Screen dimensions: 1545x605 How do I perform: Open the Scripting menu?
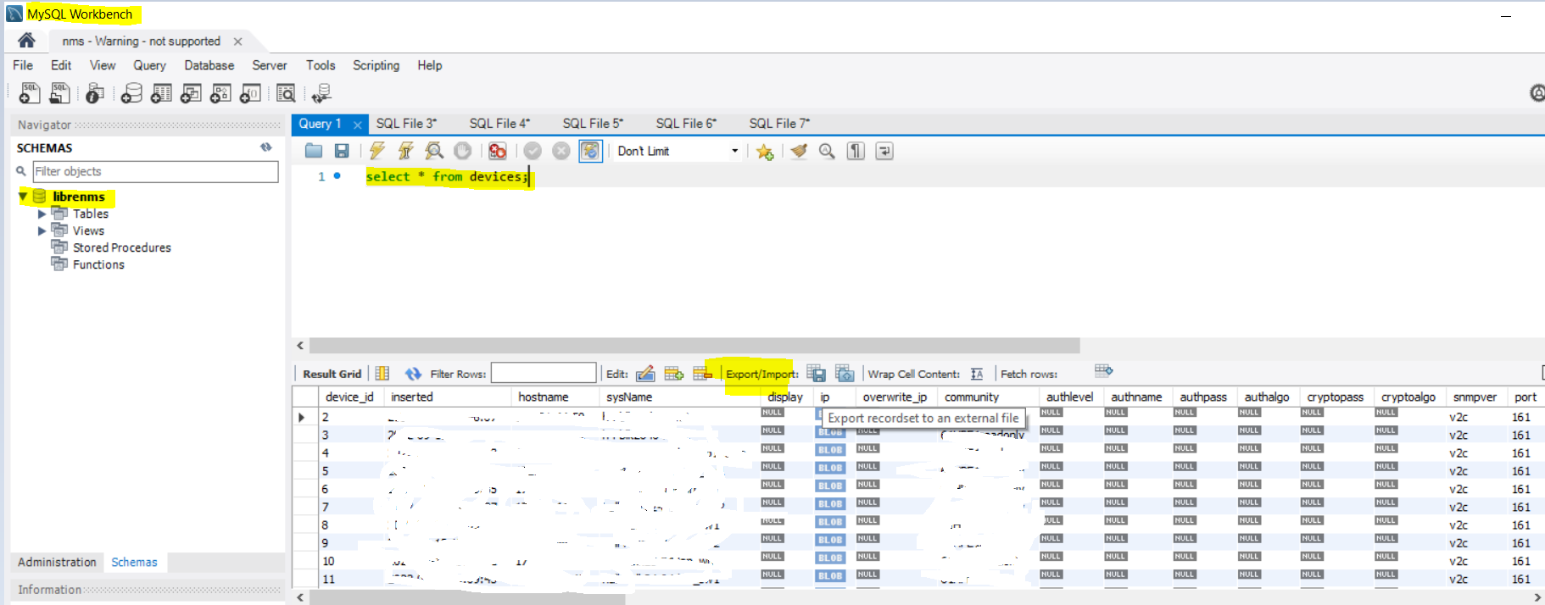[376, 65]
